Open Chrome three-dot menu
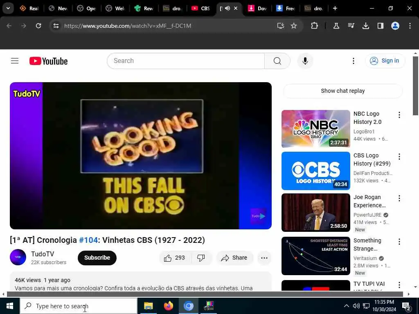The height and width of the screenshot is (314, 419). [410, 26]
